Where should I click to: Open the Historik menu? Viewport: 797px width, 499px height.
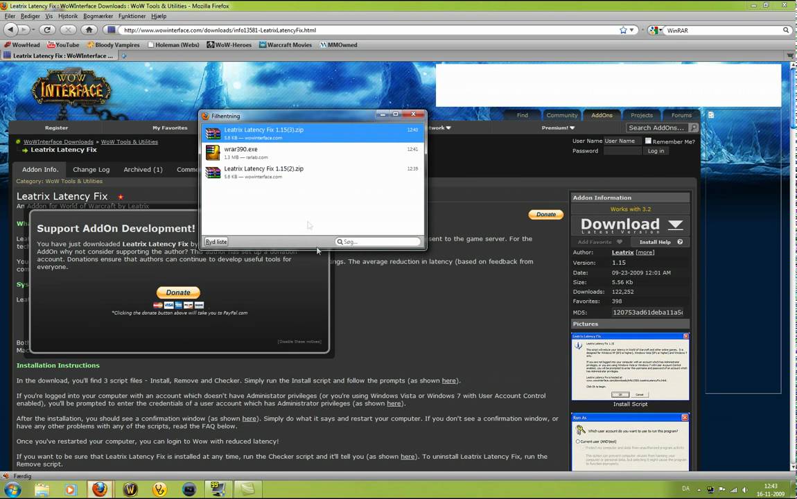[x=68, y=16]
